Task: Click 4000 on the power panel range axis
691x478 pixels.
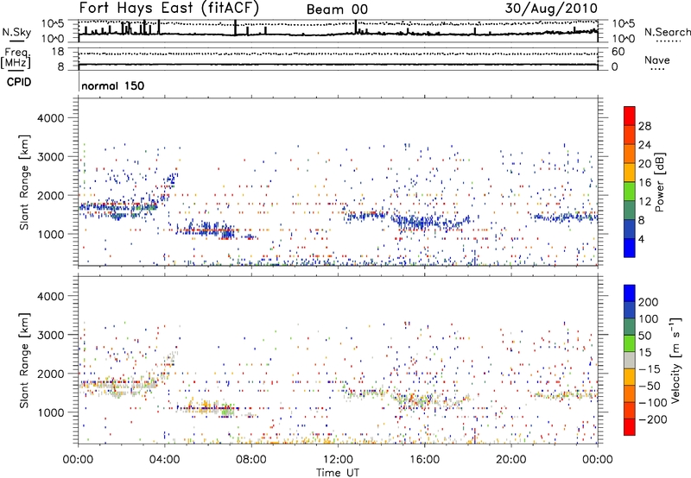Action: 50,118
